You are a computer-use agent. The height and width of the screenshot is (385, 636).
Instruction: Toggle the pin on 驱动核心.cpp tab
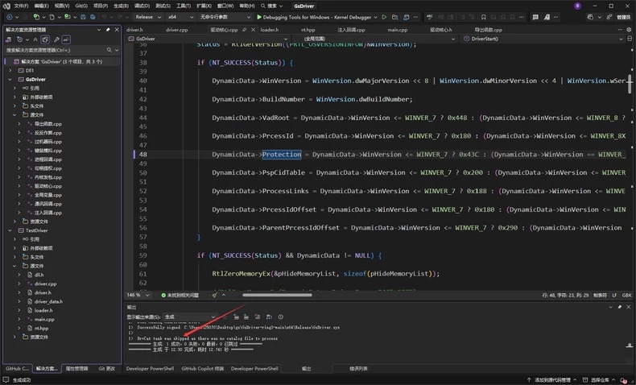click(245, 30)
